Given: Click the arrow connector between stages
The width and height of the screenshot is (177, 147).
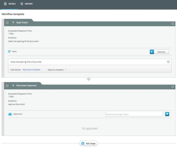Looking at the screenshot, I should (x=88, y=79).
